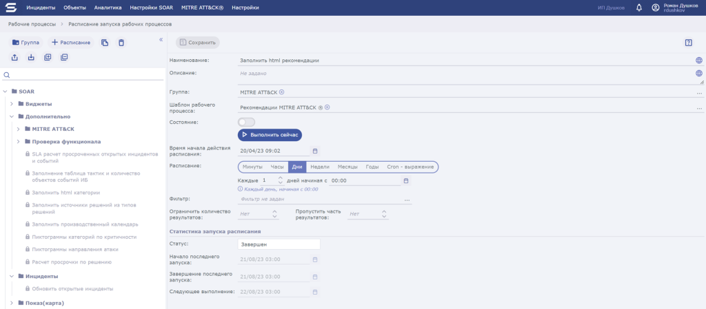Click the Выполнить сейчас button

pos(270,135)
